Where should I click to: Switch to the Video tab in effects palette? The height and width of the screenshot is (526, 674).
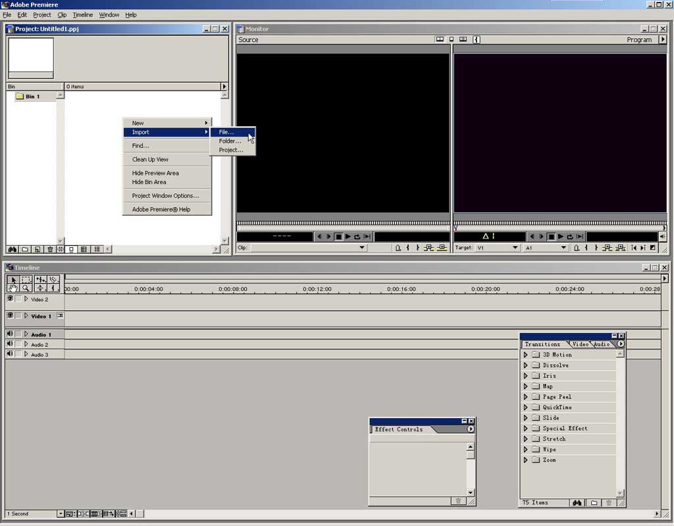coord(580,344)
